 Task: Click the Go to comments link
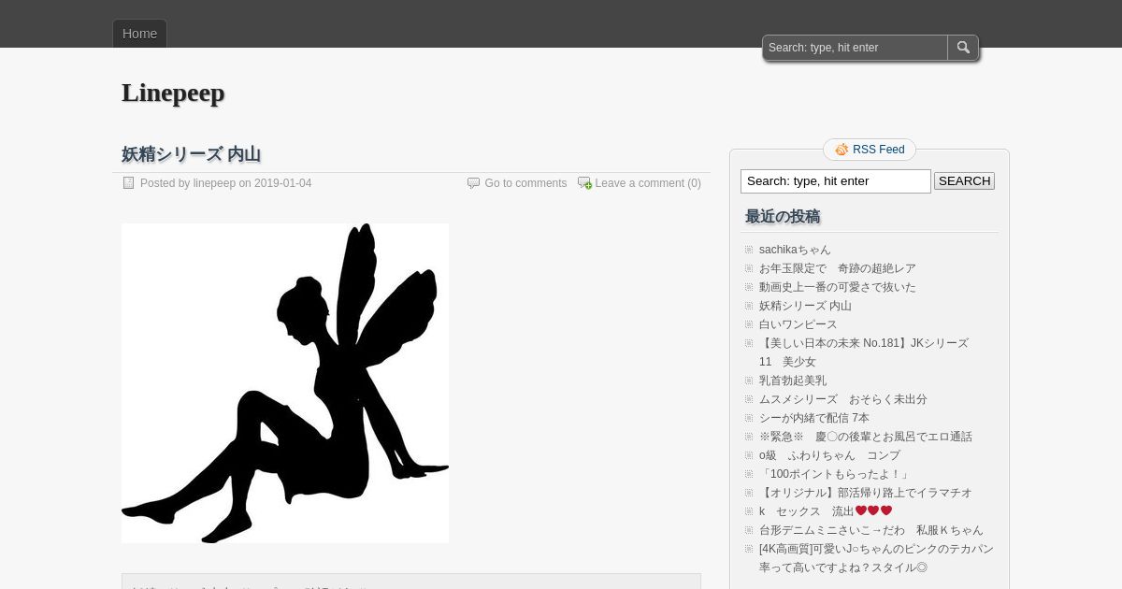(525, 183)
